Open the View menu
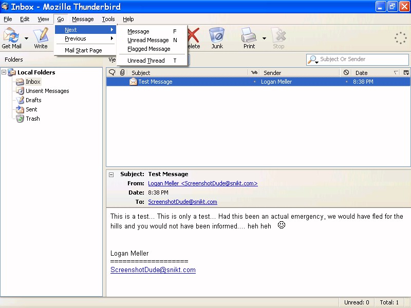411x308 pixels. [43, 19]
